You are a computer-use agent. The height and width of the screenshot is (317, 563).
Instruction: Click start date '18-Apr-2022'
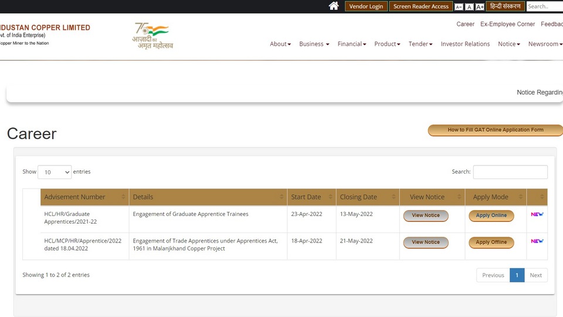tap(307, 241)
